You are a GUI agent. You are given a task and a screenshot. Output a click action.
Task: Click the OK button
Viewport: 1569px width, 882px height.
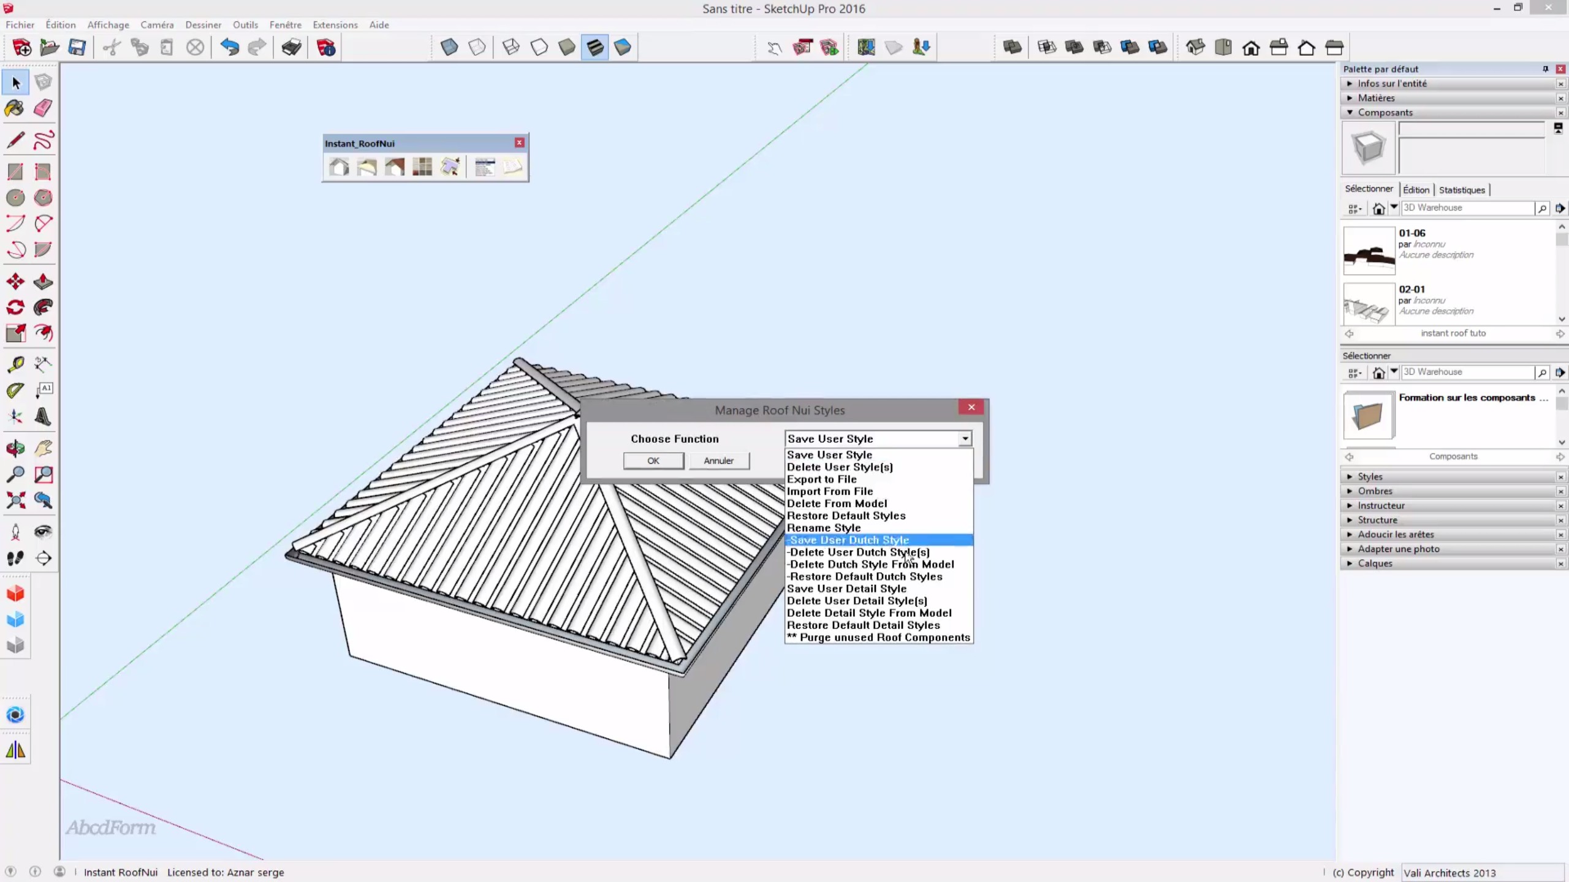[x=653, y=461]
